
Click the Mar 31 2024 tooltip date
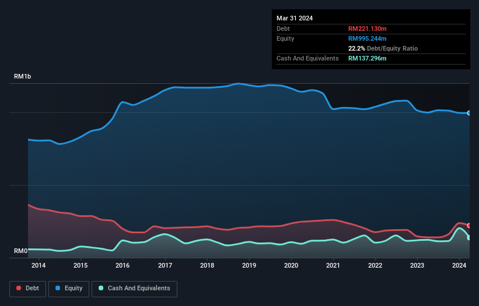point(295,18)
